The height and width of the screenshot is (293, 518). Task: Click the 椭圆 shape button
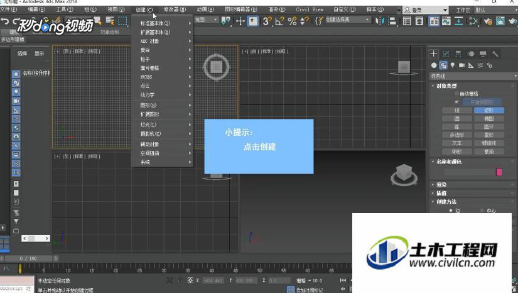tap(489, 118)
